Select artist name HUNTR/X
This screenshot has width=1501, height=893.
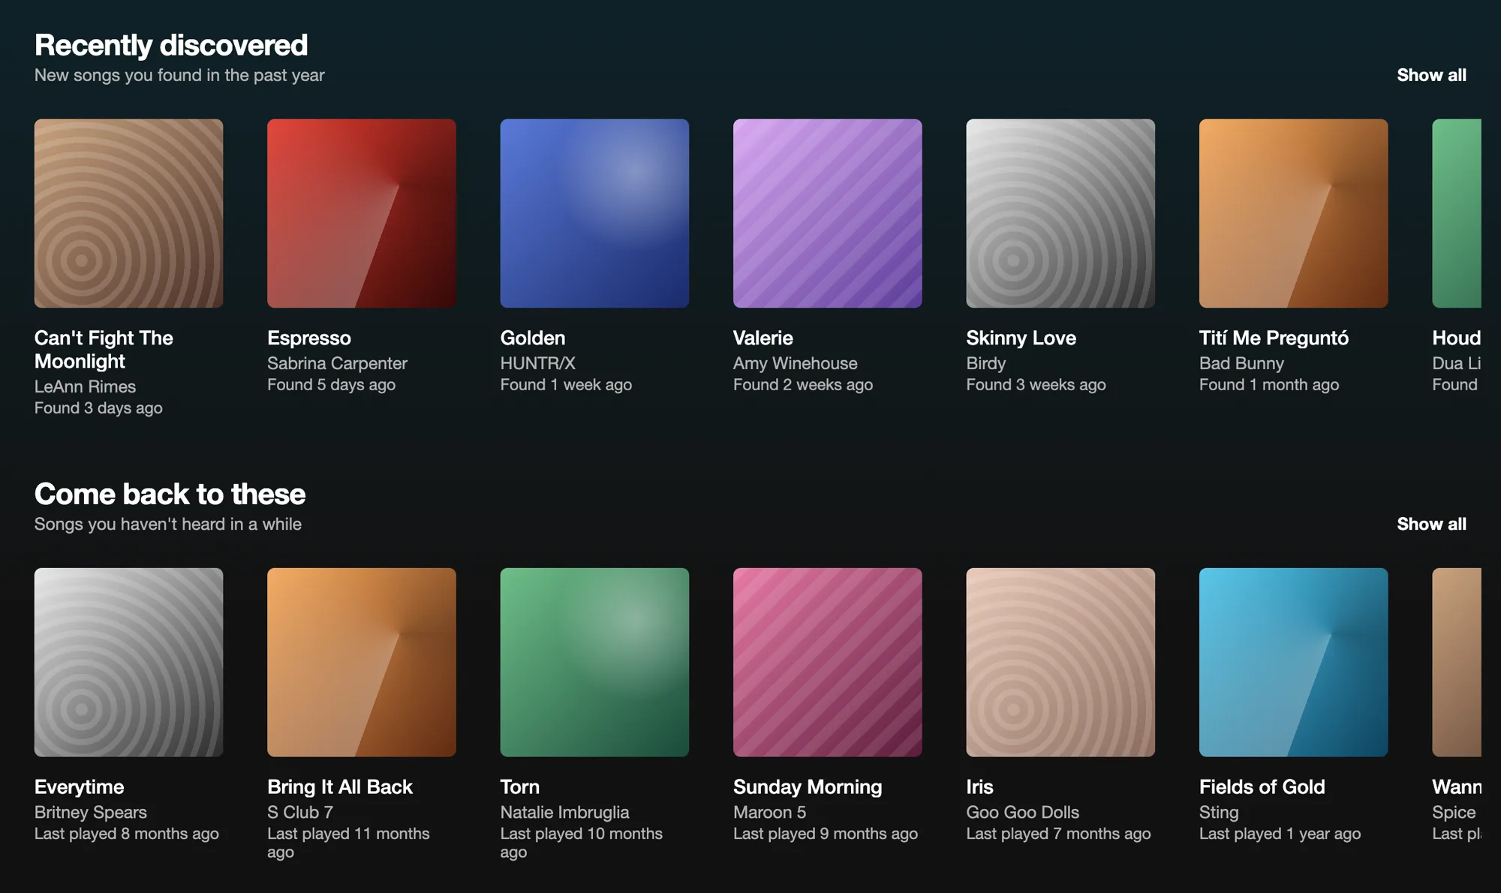tap(537, 363)
